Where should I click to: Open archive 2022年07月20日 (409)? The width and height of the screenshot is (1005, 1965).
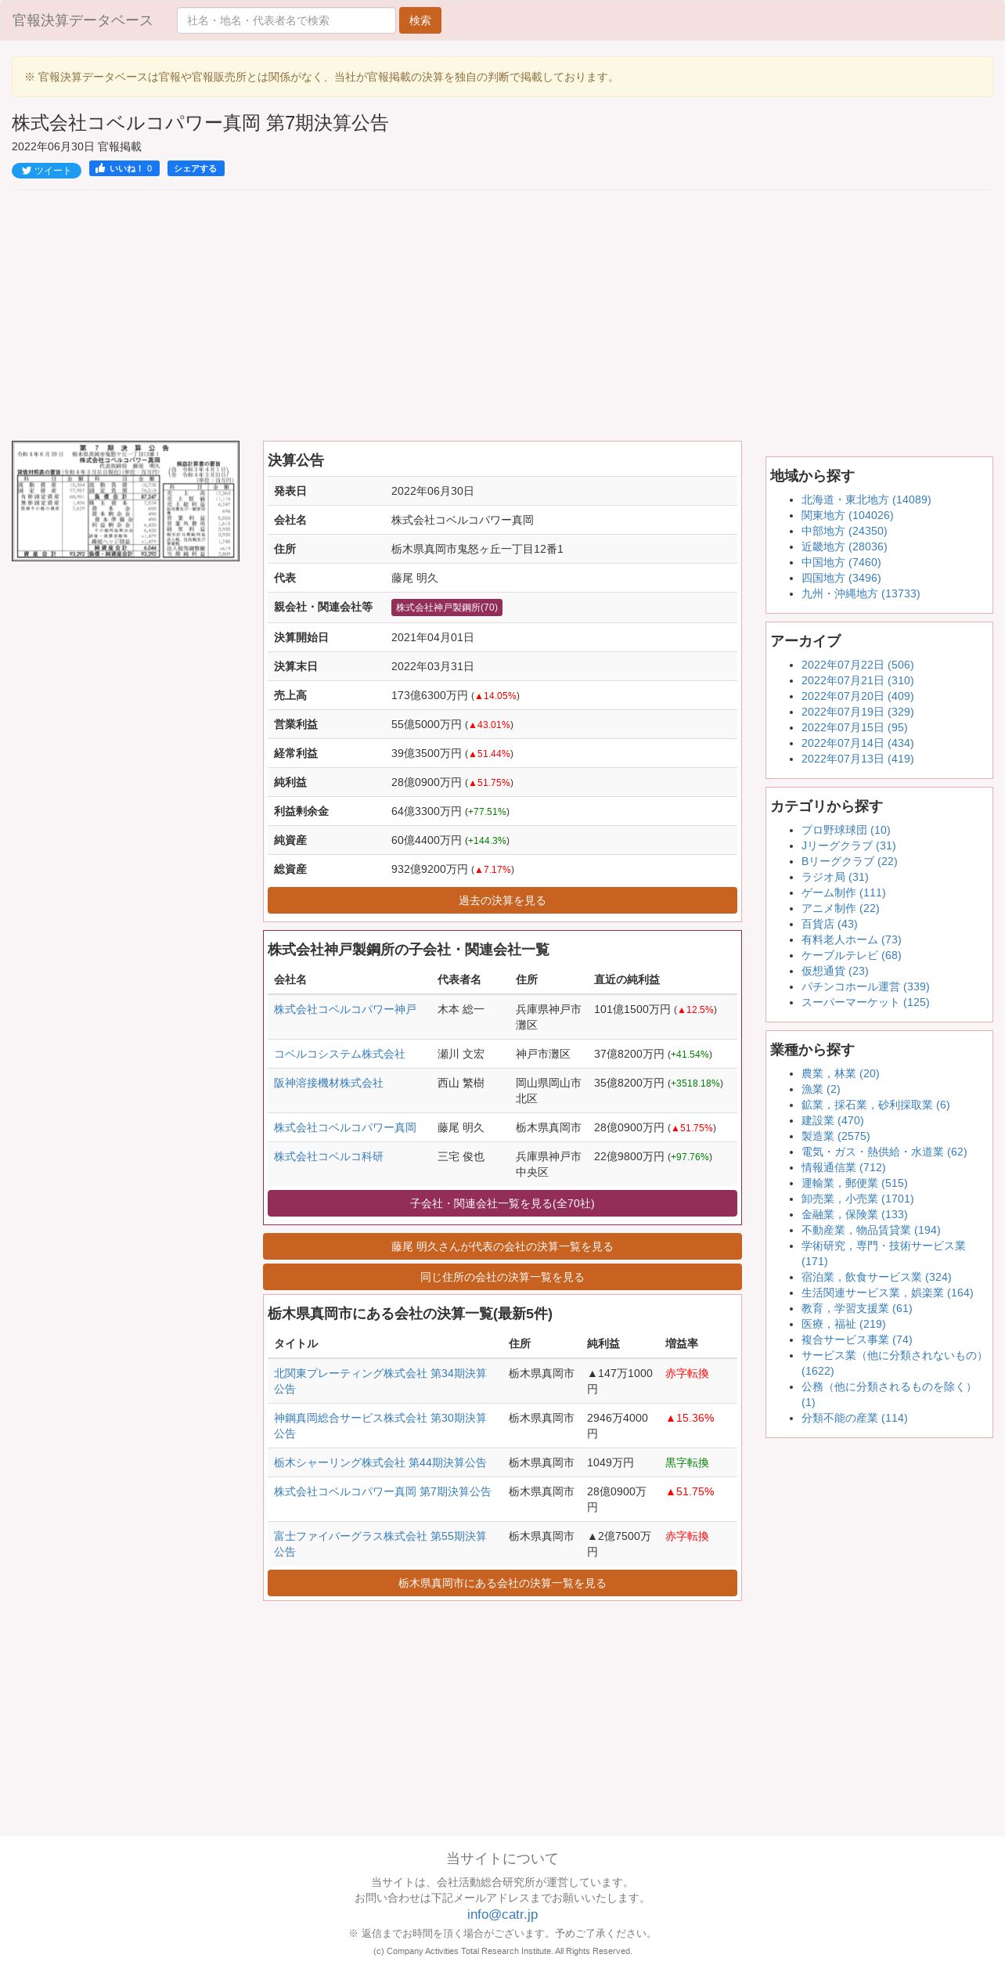point(857,696)
